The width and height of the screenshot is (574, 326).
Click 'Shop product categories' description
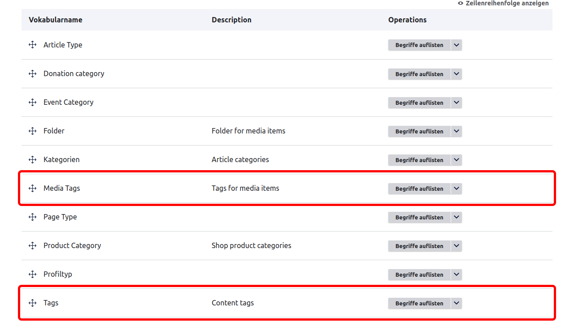click(x=252, y=245)
